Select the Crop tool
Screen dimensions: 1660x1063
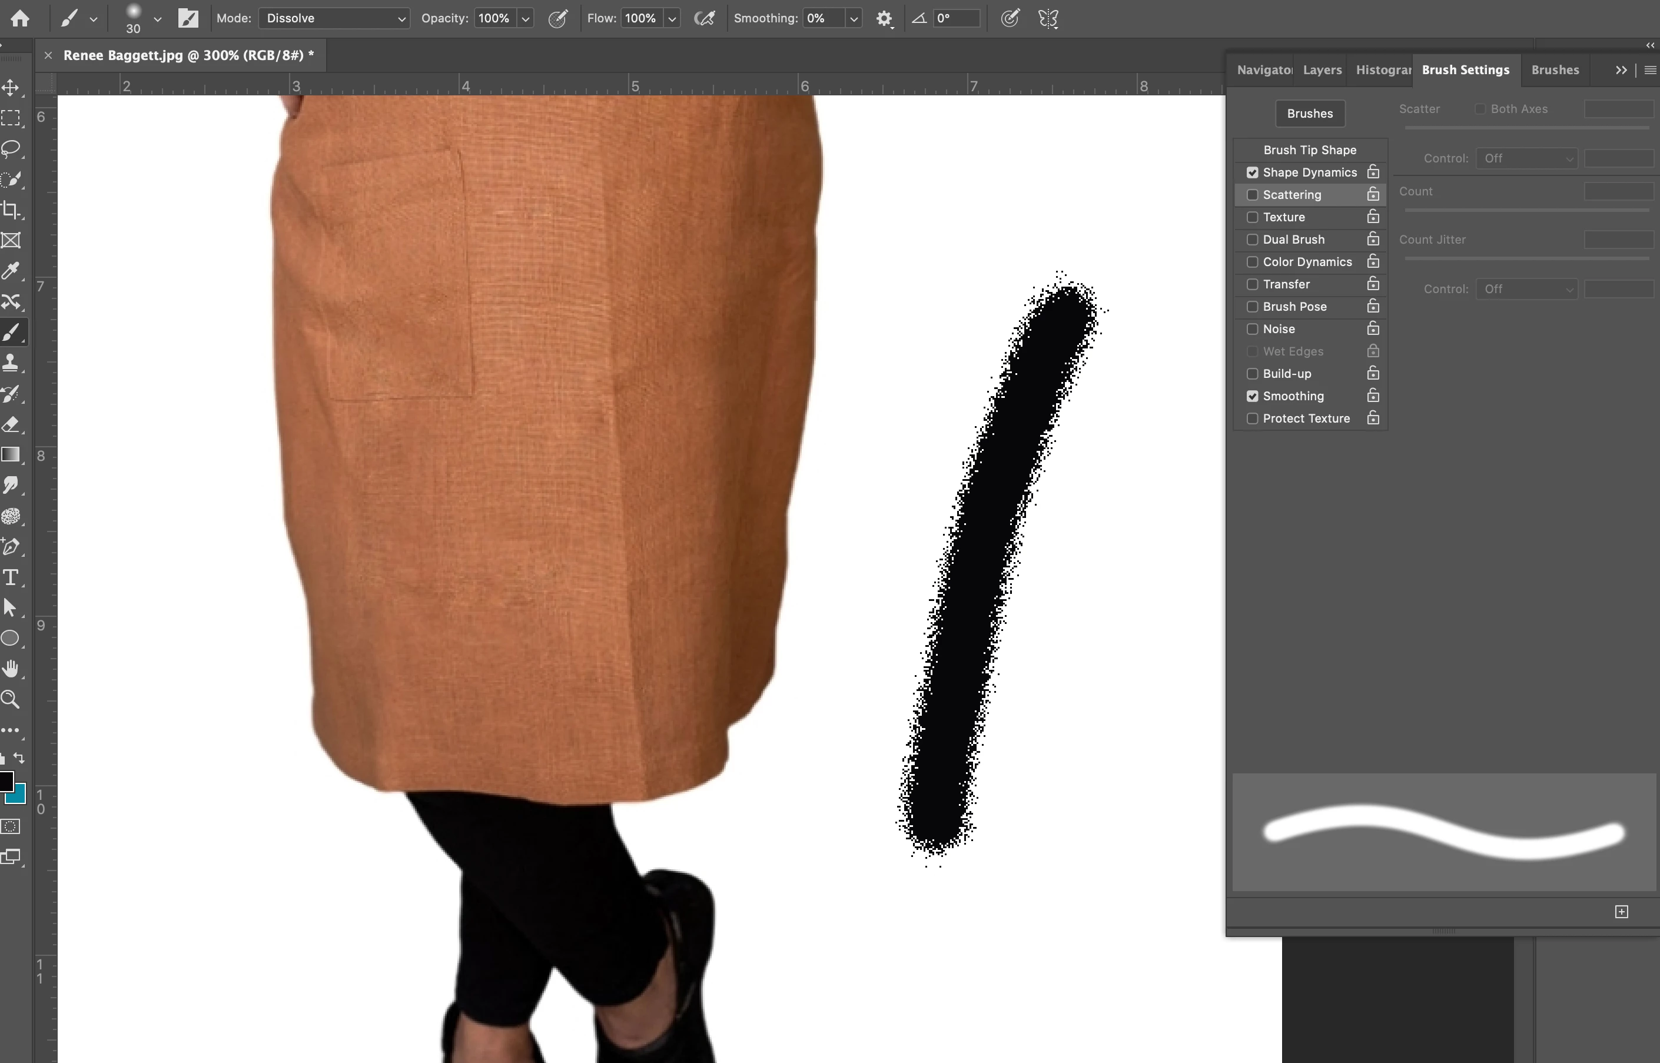coord(11,209)
